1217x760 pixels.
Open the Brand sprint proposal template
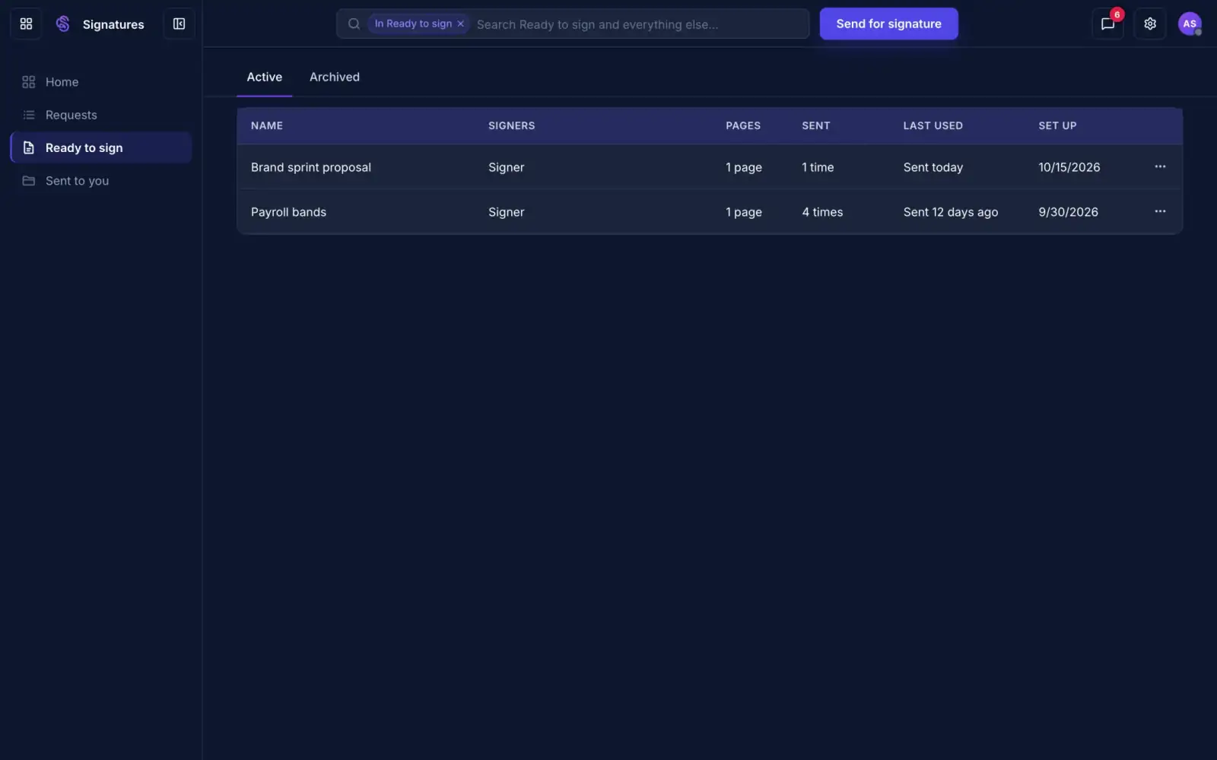311,167
